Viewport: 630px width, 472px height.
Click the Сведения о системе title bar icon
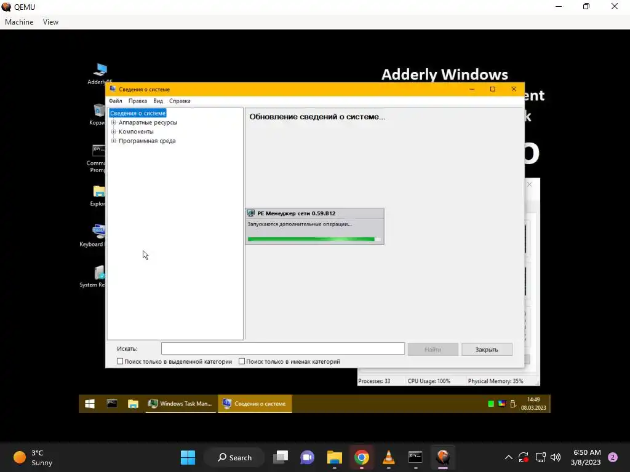coord(113,89)
